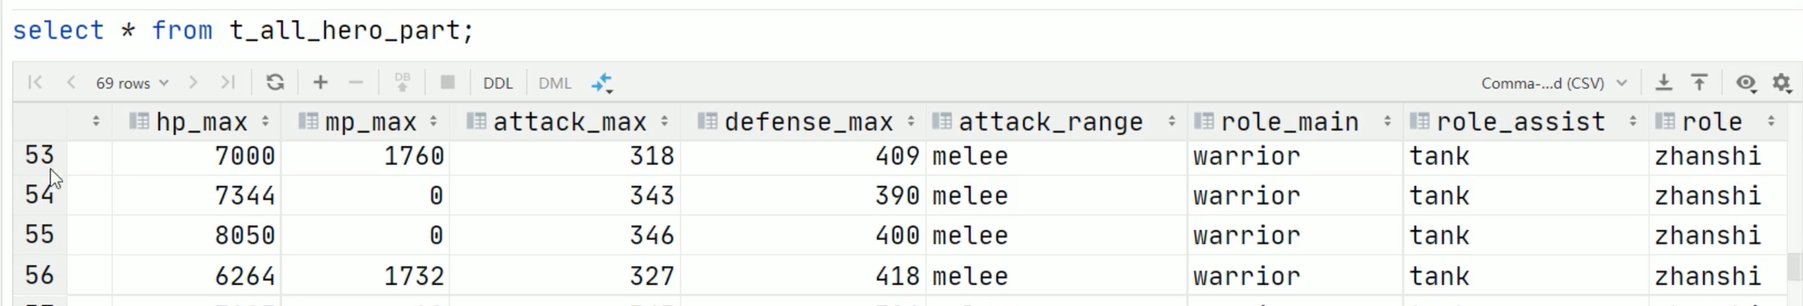This screenshot has width=1803, height=306.
Task: Click the vertical scrollbar thumb
Action: 1795,266
